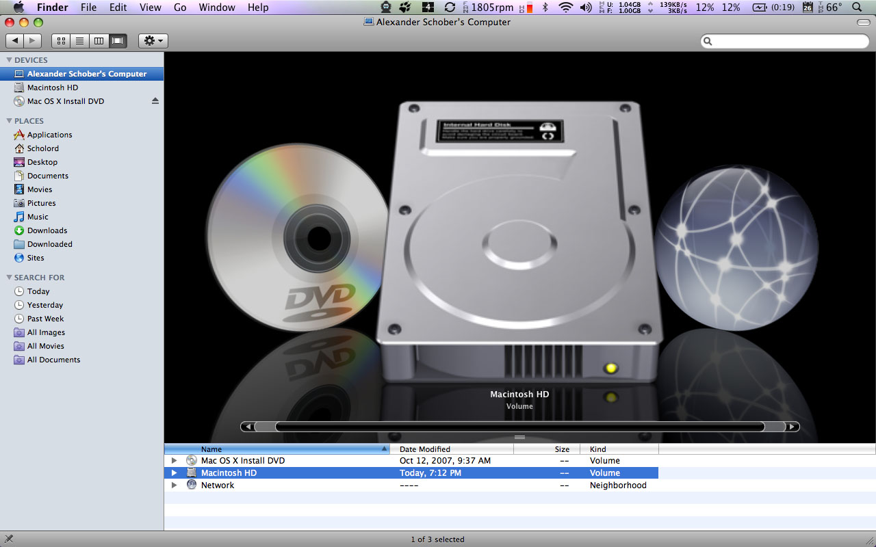The height and width of the screenshot is (547, 876).
Task: Open Downloads folder in sidebar
Action: (x=81, y=230)
